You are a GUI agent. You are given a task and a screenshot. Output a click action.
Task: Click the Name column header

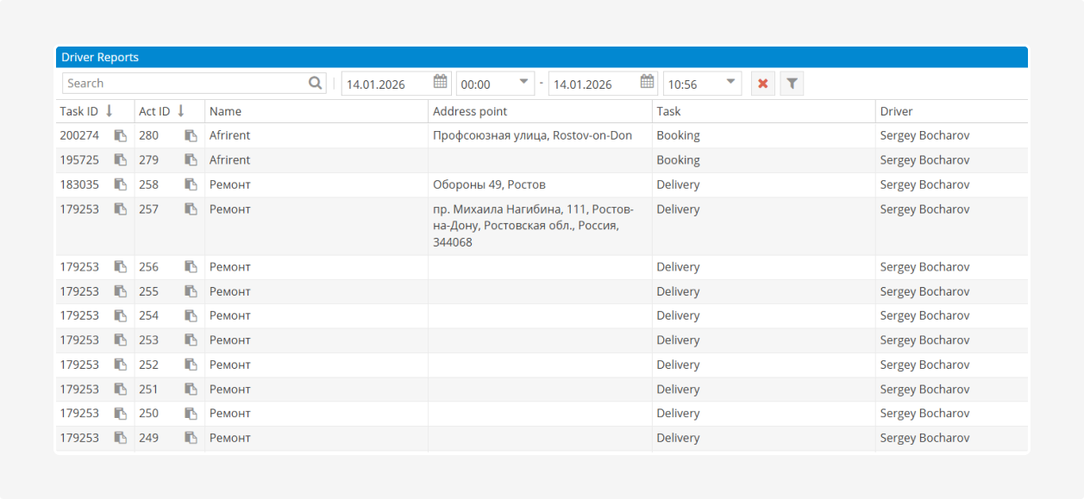coord(226,111)
